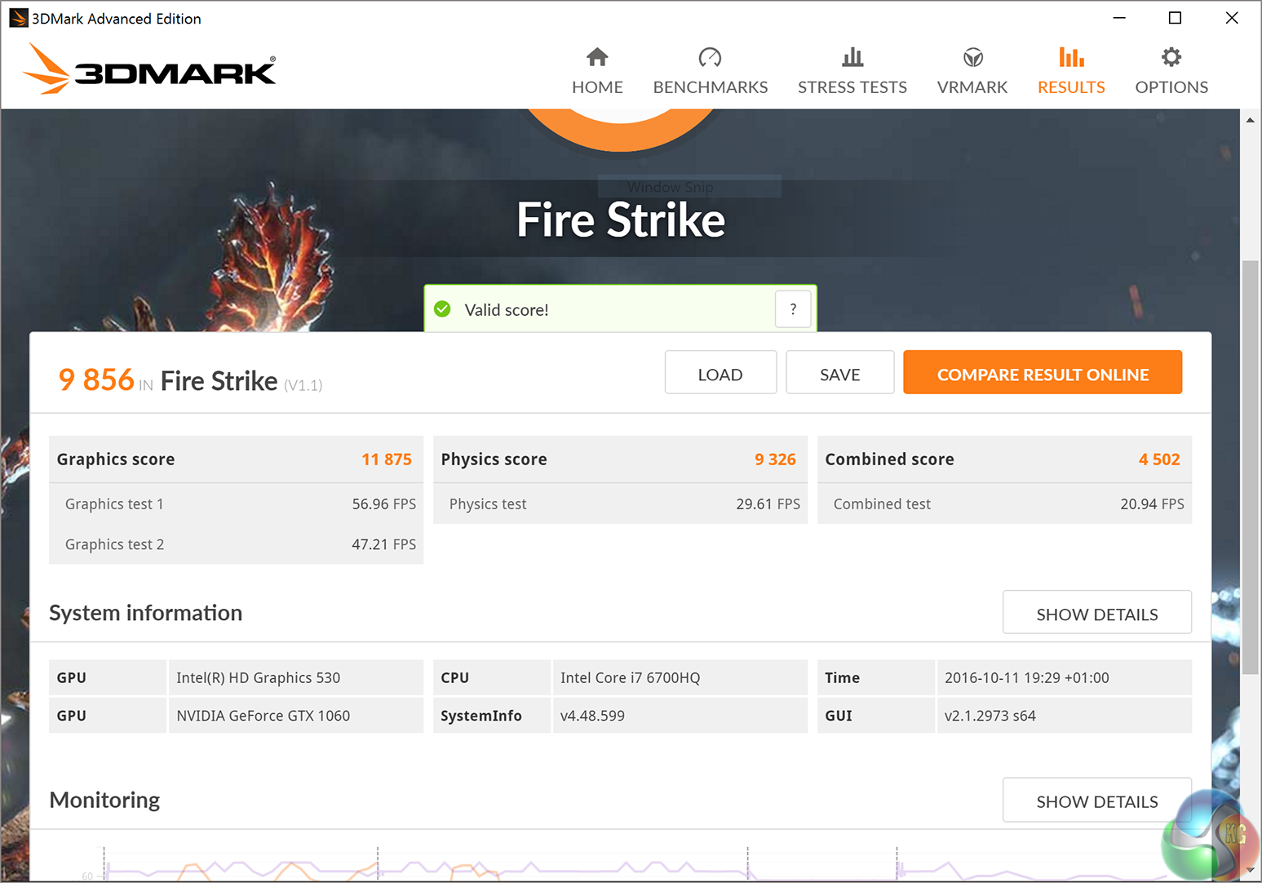This screenshot has width=1262, height=883.
Task: Close the 3DMark window
Action: point(1232,18)
